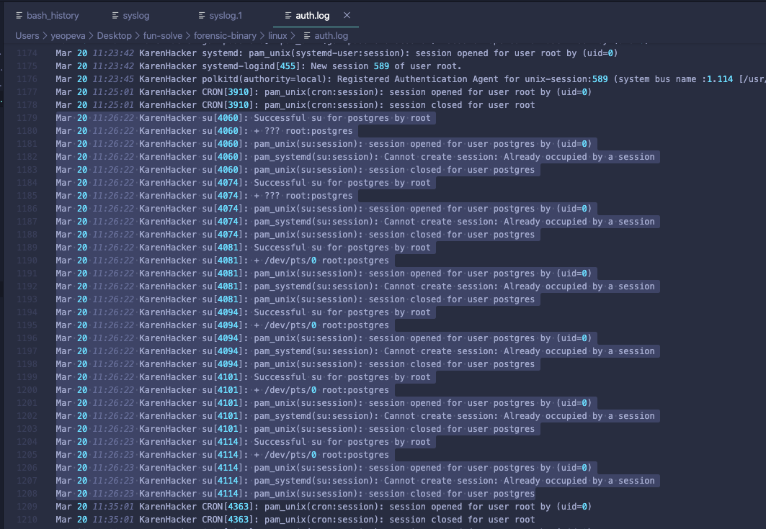Click timestamp 11:26:23 on line 1203

(113, 428)
